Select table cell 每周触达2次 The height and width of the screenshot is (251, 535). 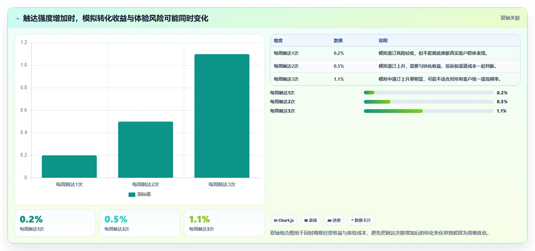click(286, 66)
